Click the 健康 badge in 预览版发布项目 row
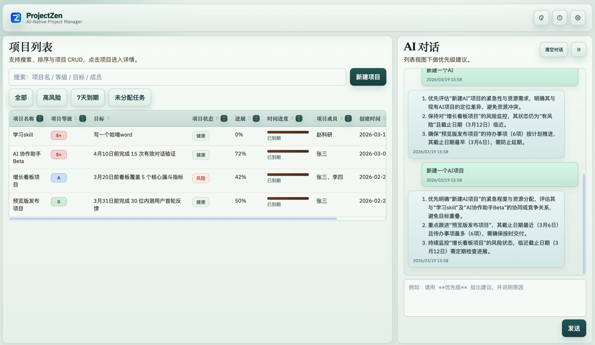Screen dimensions: 595x345 point(201,202)
